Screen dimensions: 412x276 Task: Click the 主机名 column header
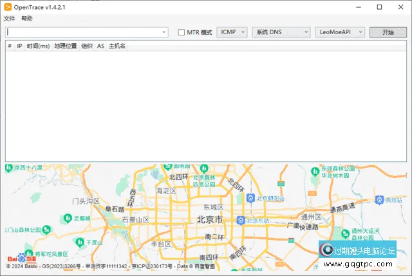117,46
